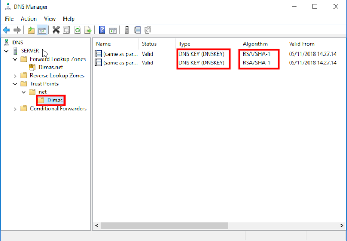Minimize the DNS Manager window

294,6
